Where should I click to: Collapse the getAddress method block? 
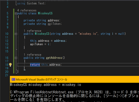(x=16, y=58)
